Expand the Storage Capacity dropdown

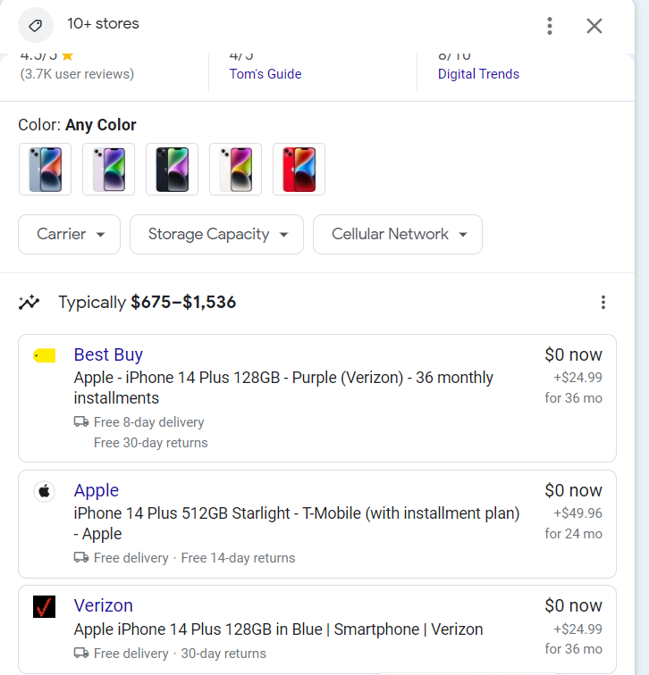[216, 234]
